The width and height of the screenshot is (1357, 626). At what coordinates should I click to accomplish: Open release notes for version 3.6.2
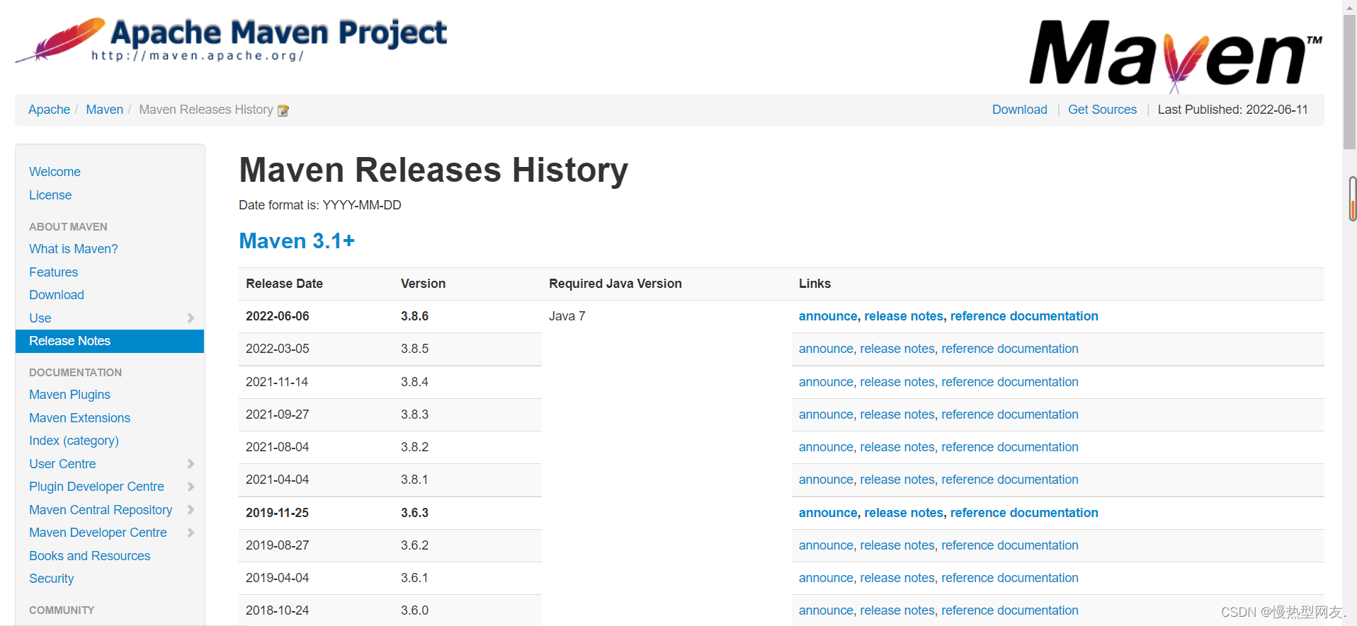pos(897,545)
